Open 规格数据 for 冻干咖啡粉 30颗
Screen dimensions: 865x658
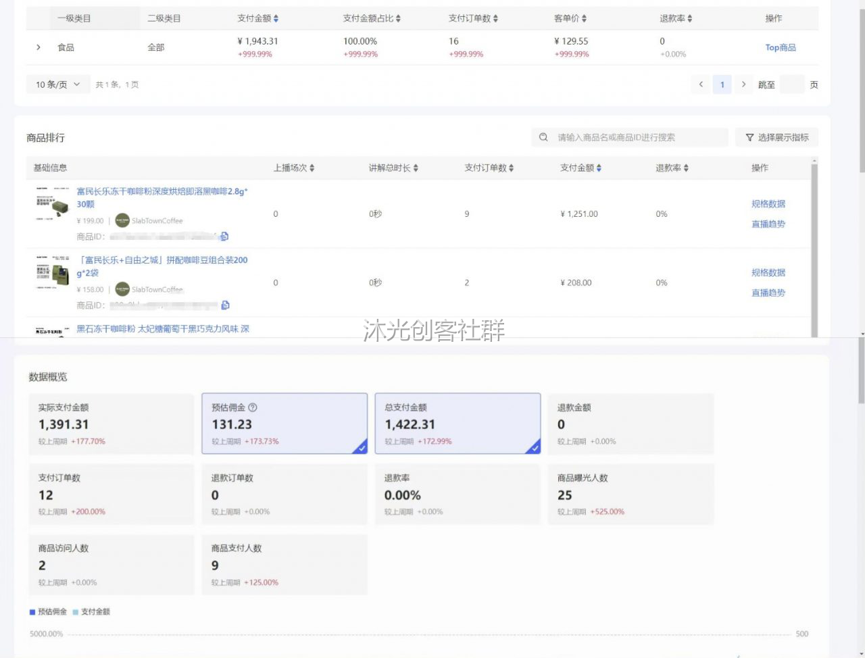768,203
